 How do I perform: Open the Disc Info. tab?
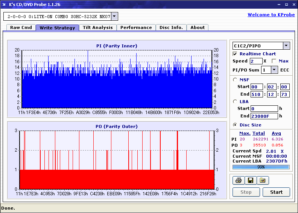[x=171, y=27]
